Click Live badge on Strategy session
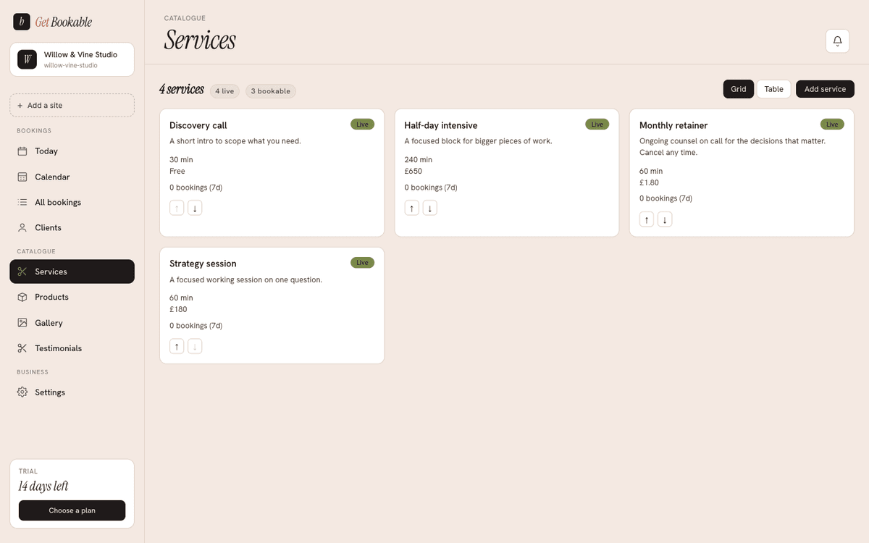Viewport: 869px width, 543px height. (362, 263)
